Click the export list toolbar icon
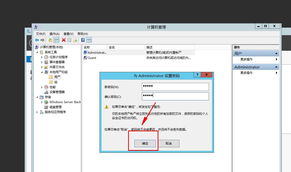Viewport: 291px width, 172px height. pos(75,40)
